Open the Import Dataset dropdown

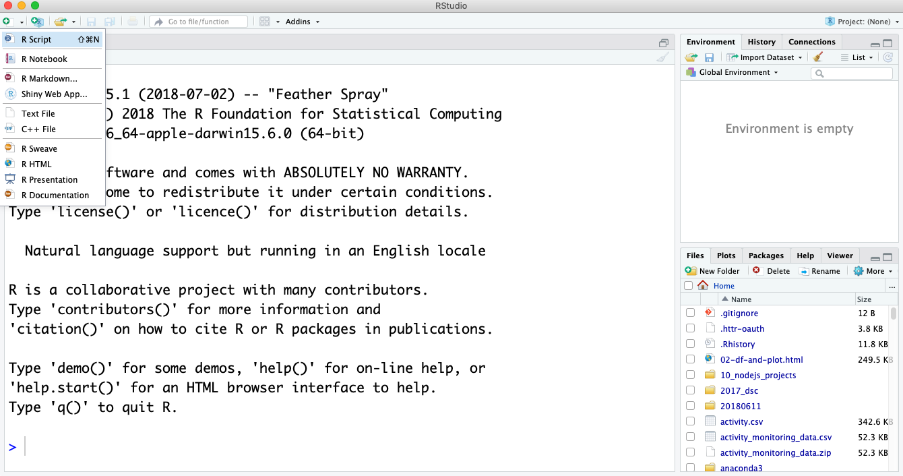[765, 57]
